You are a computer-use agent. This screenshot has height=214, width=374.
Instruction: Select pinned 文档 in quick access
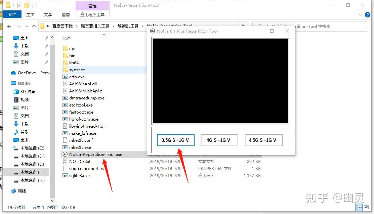tap(24, 54)
